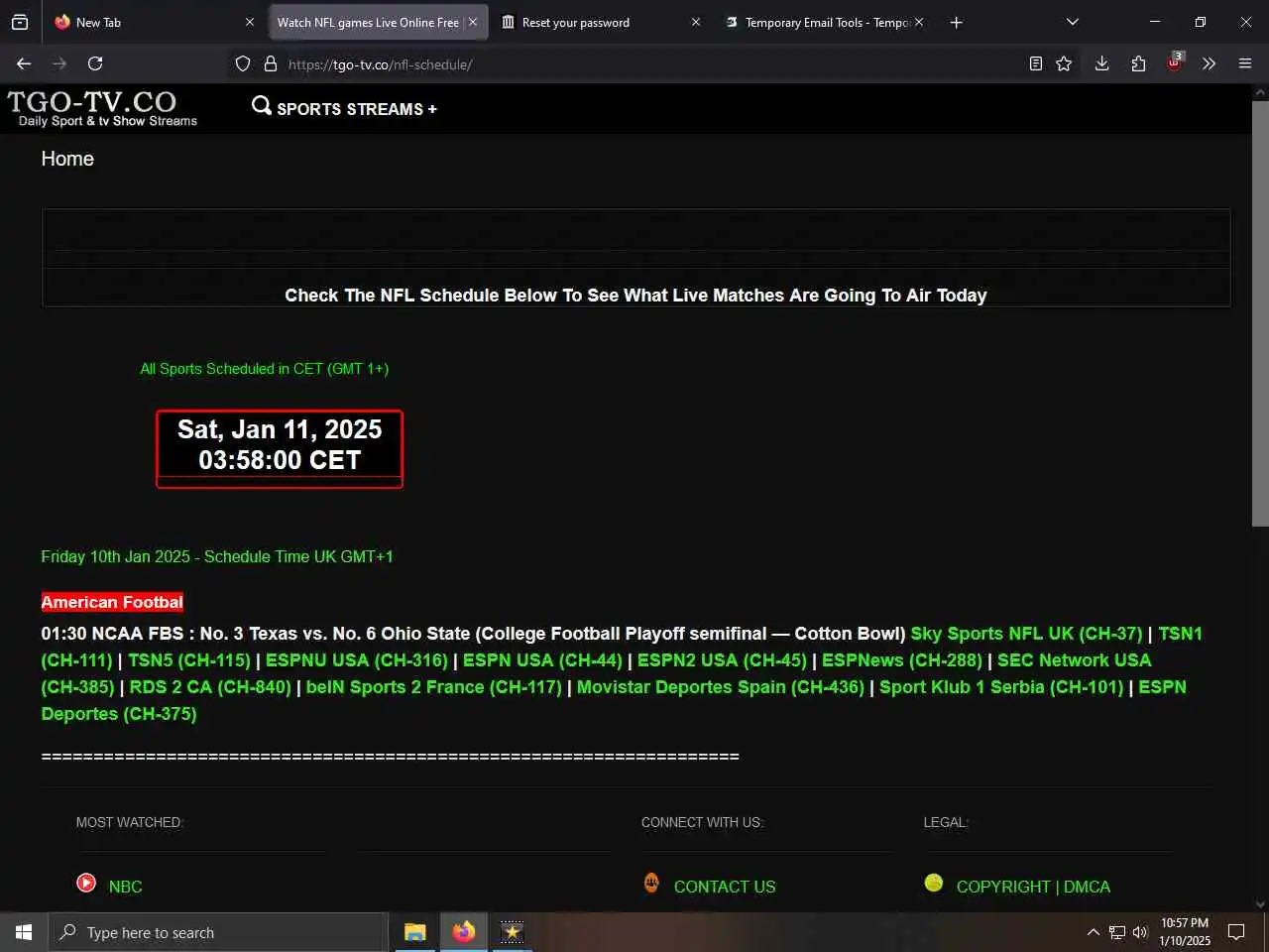This screenshot has height=952, width=1269.
Task: Open a new tab with plus button
Action: (956, 22)
